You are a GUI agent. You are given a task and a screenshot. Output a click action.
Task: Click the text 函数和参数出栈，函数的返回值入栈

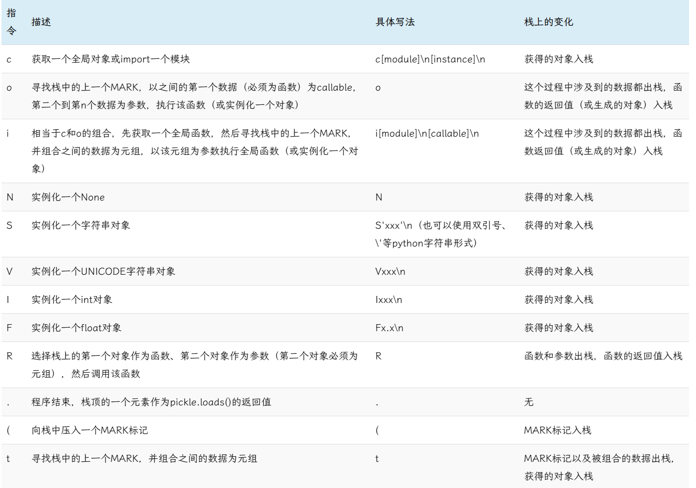click(603, 356)
